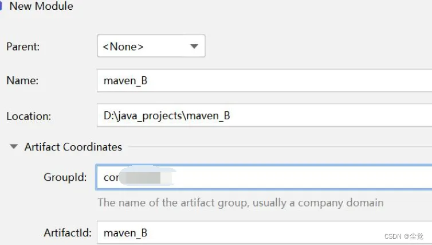432x245 pixels.
Task: Click the GroupId help description text
Action: [x=240, y=203]
